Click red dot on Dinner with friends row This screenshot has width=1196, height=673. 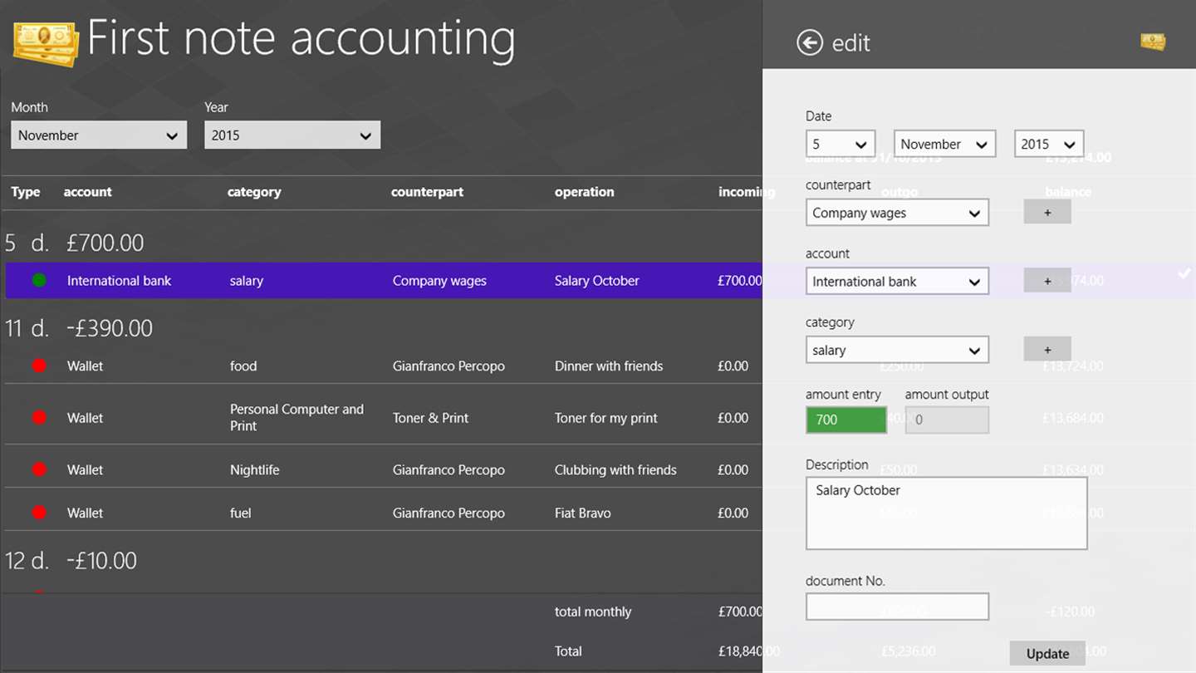click(x=39, y=366)
